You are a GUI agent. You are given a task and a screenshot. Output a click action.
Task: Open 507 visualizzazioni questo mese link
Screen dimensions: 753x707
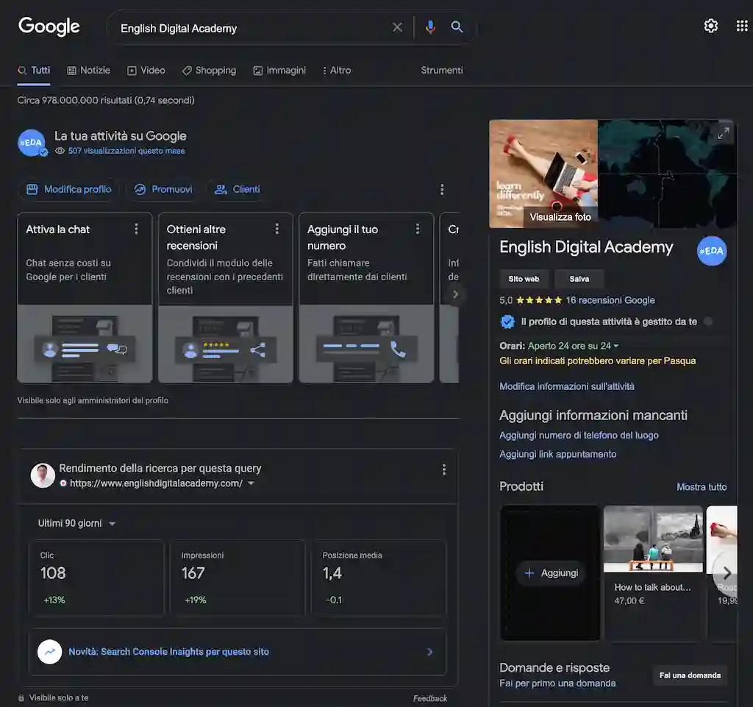(126, 151)
